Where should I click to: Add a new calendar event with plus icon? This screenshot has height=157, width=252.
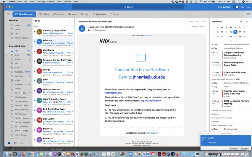pos(241,22)
